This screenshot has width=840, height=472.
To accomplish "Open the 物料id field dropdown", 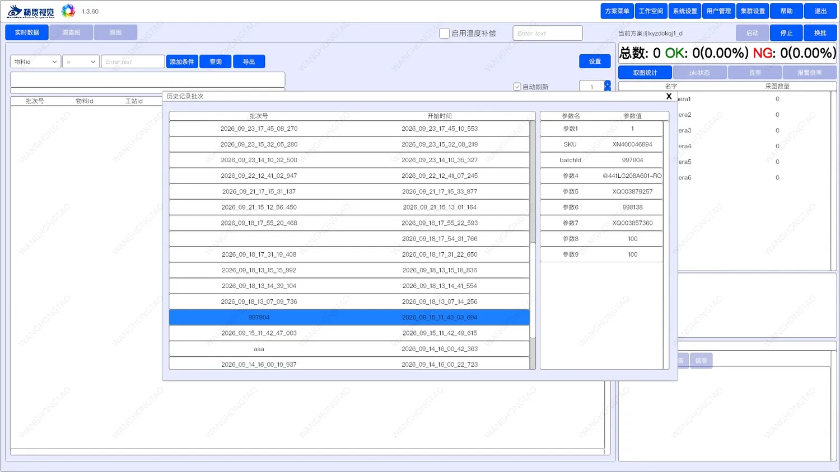I will pos(35,62).
